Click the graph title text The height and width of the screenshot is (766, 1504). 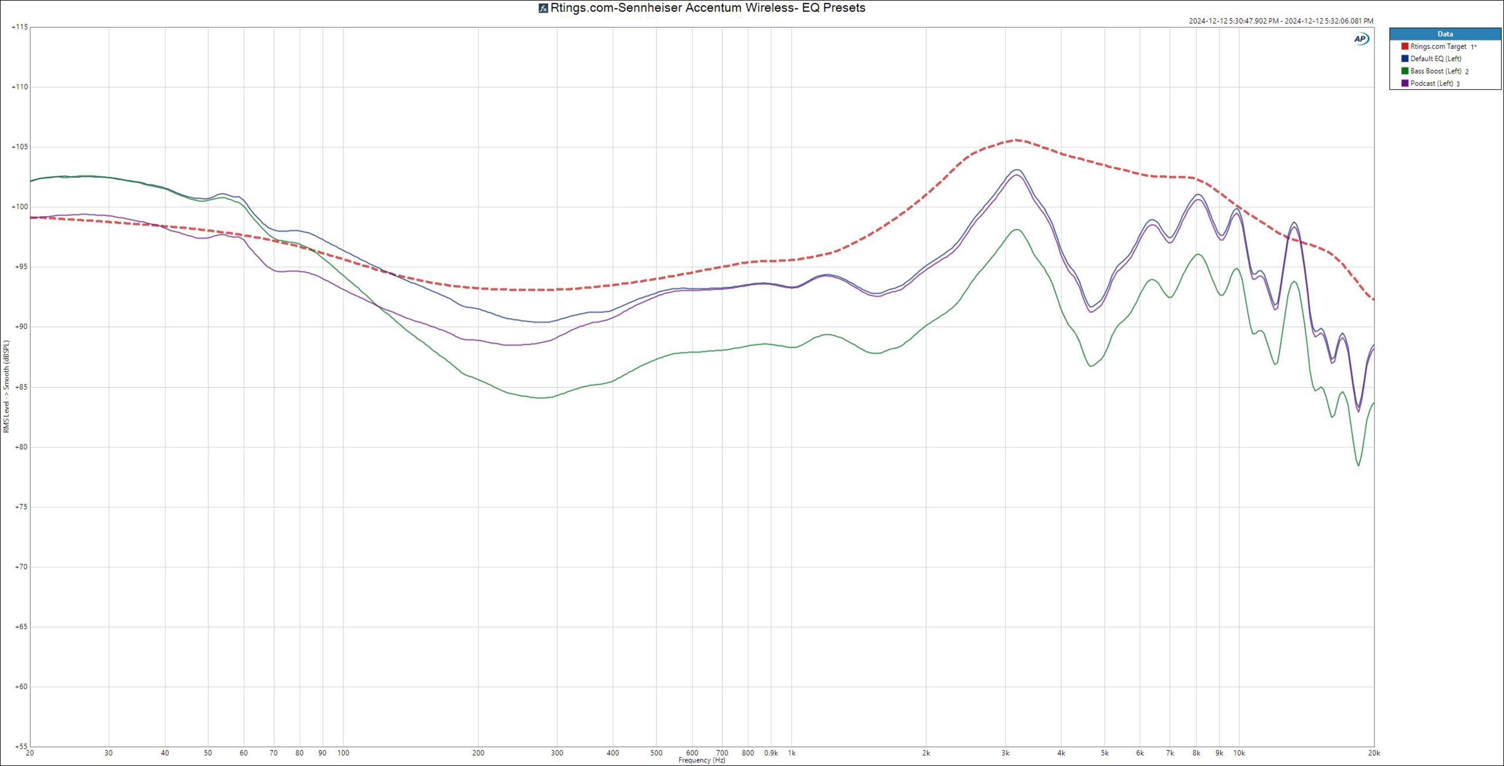708,8
